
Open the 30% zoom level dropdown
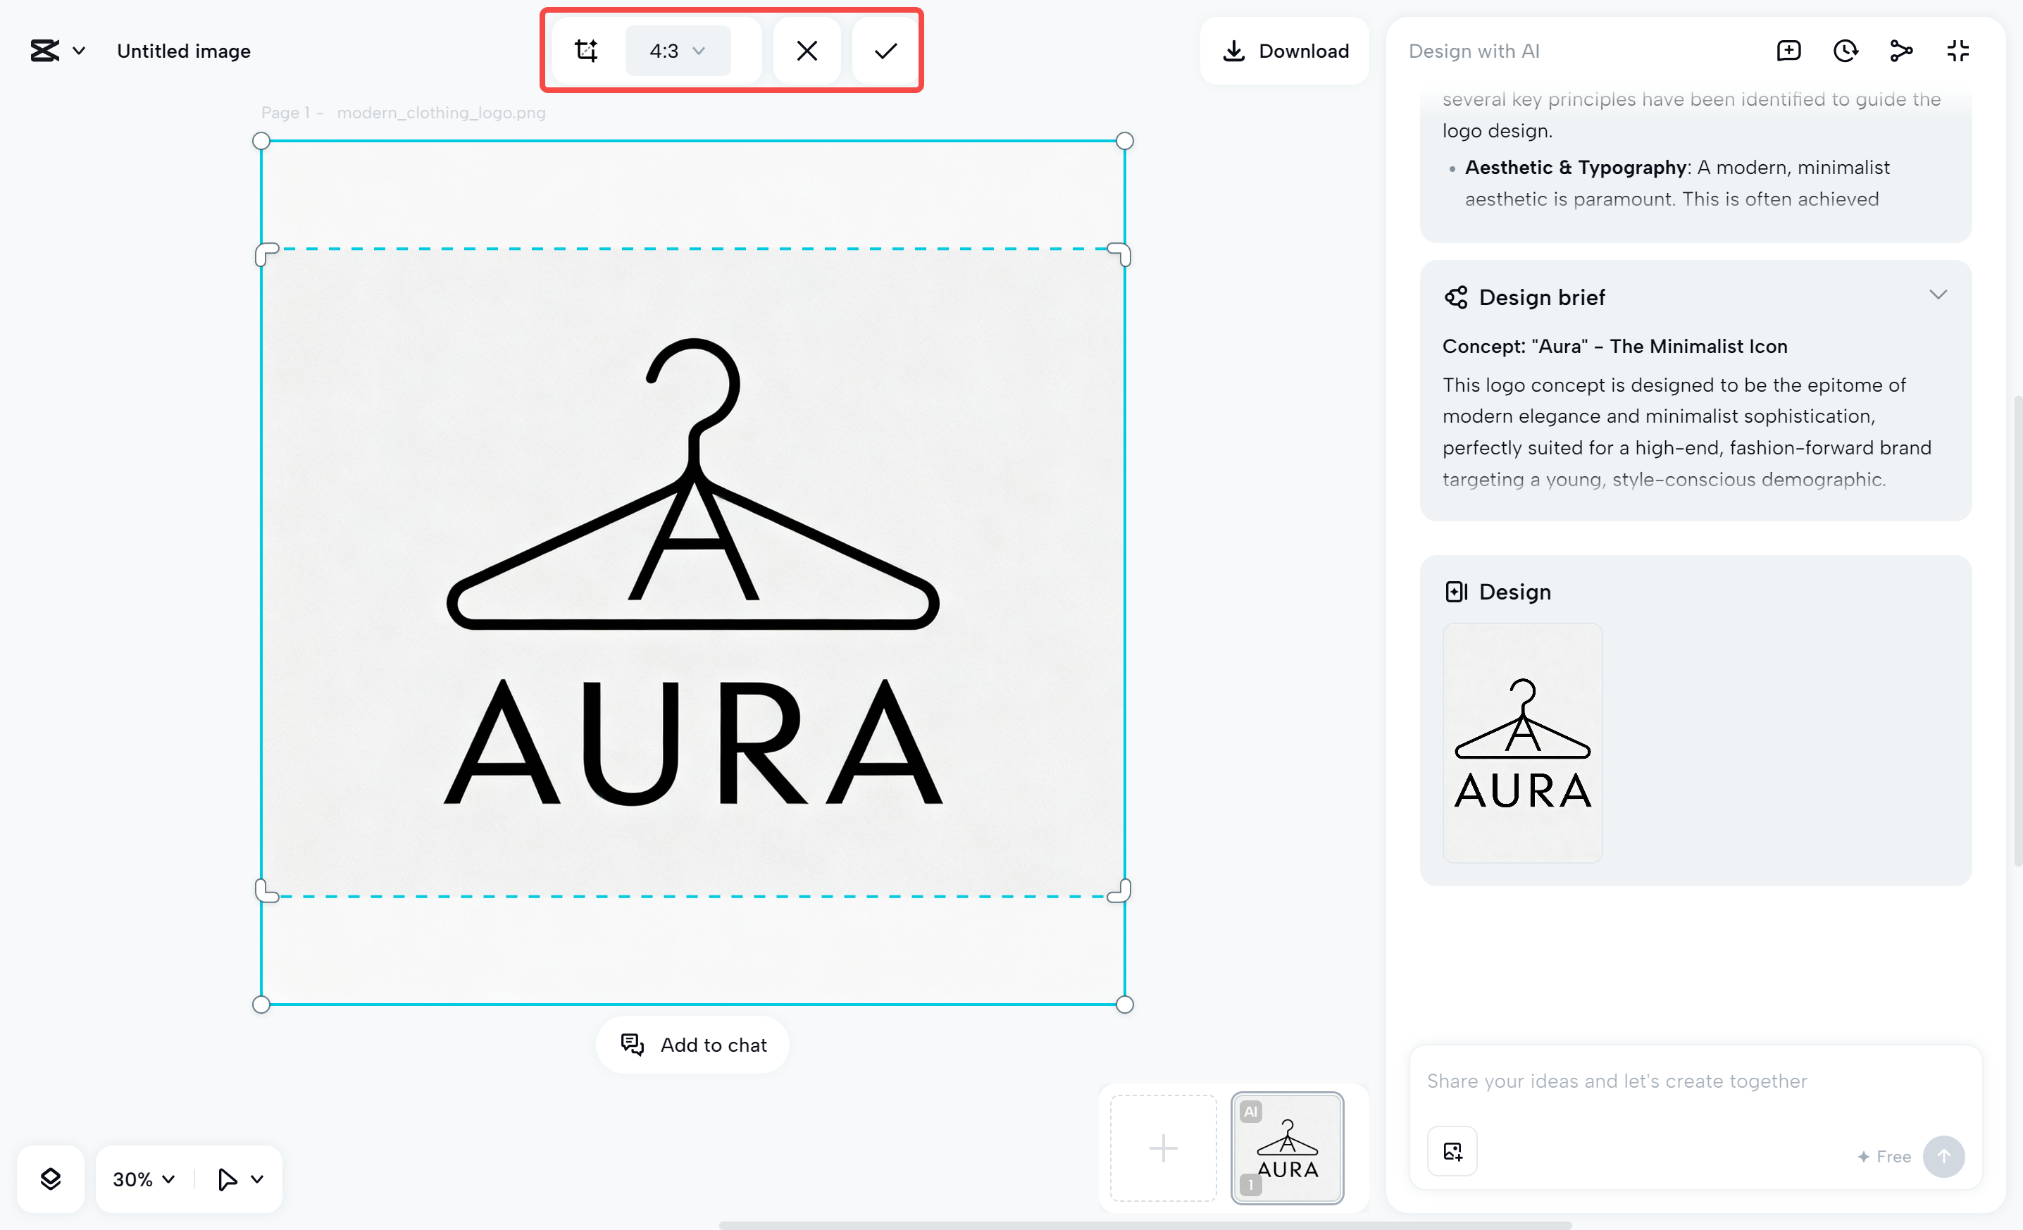[x=144, y=1179]
